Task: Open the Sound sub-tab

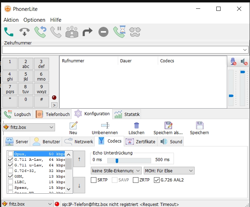Action: (170, 142)
